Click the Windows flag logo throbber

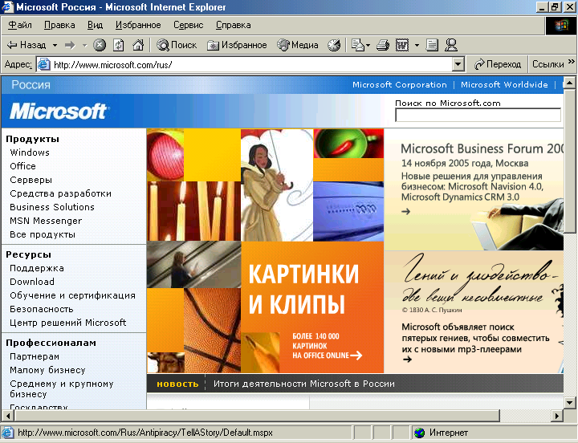click(x=560, y=26)
